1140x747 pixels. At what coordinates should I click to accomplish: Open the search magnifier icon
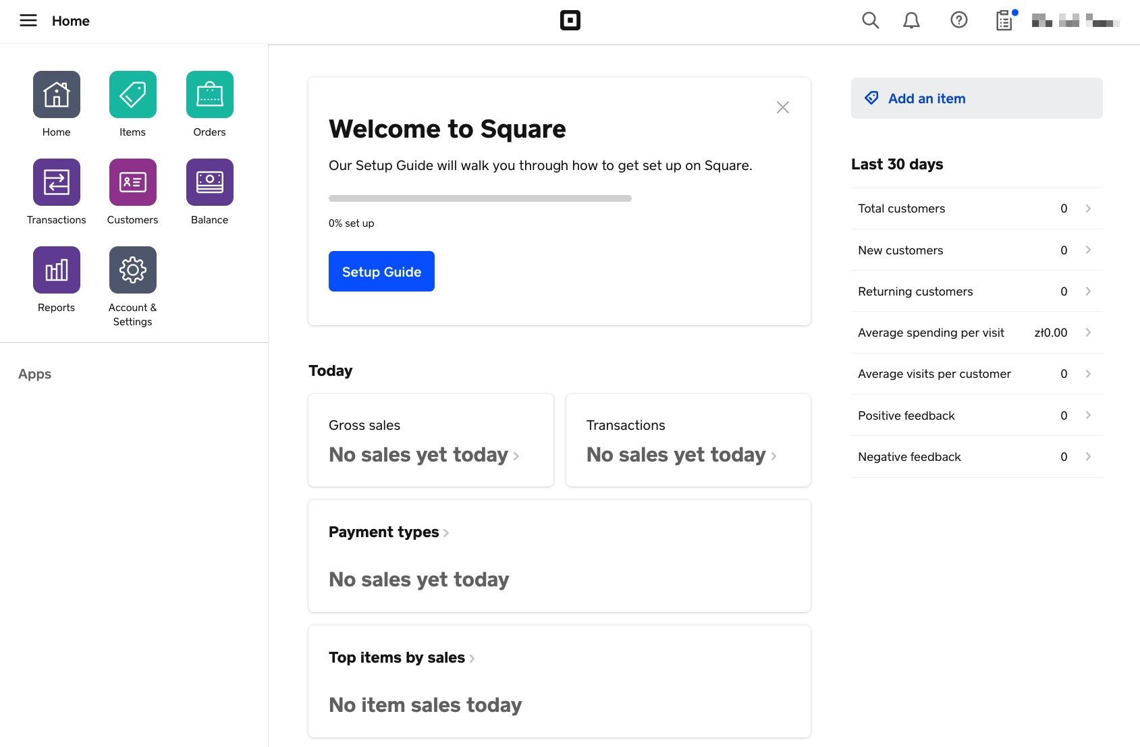point(871,20)
